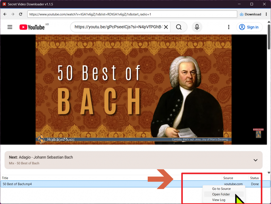
Task: Open the YouTube hamburger guide menu
Action: click(x=10, y=27)
